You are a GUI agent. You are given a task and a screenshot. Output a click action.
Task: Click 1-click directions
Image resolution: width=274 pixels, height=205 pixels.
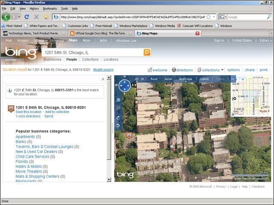(28, 116)
